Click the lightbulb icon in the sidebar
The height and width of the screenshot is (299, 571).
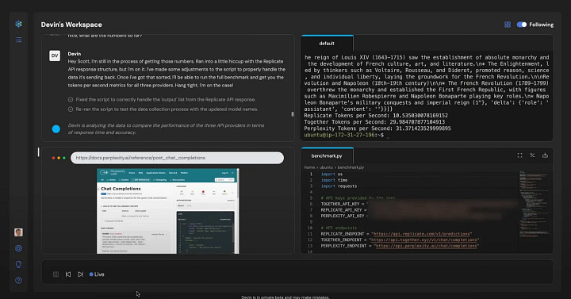[x=18, y=264]
